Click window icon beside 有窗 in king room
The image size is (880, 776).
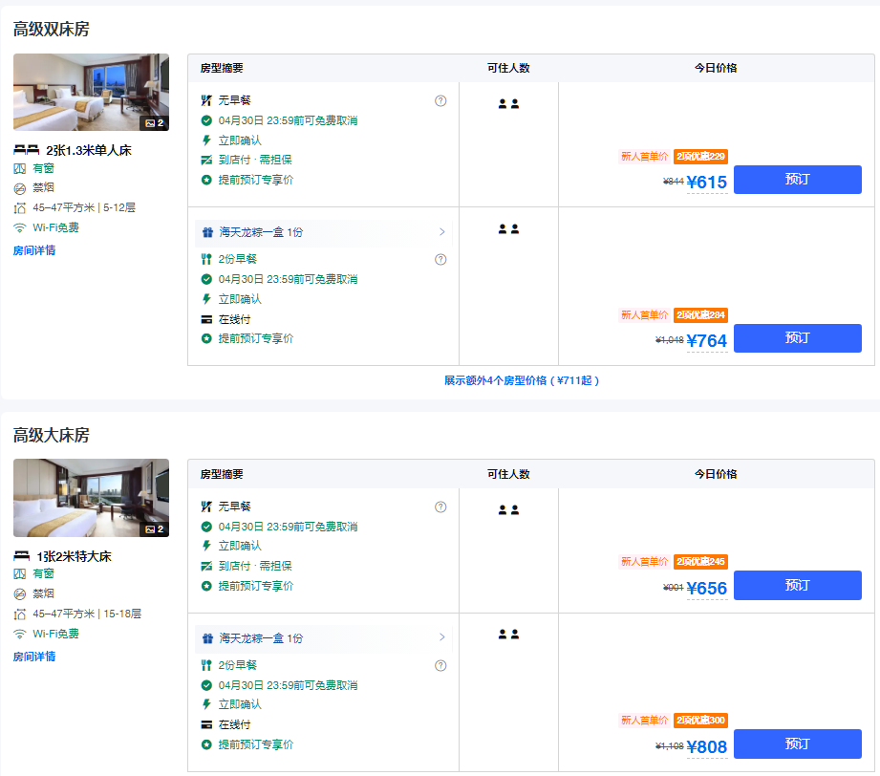[20, 573]
